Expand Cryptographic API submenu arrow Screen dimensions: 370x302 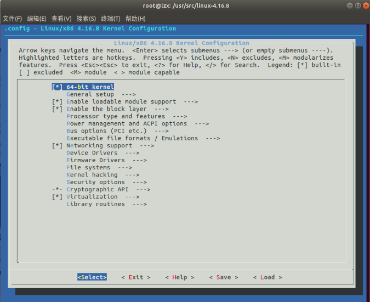(144, 190)
